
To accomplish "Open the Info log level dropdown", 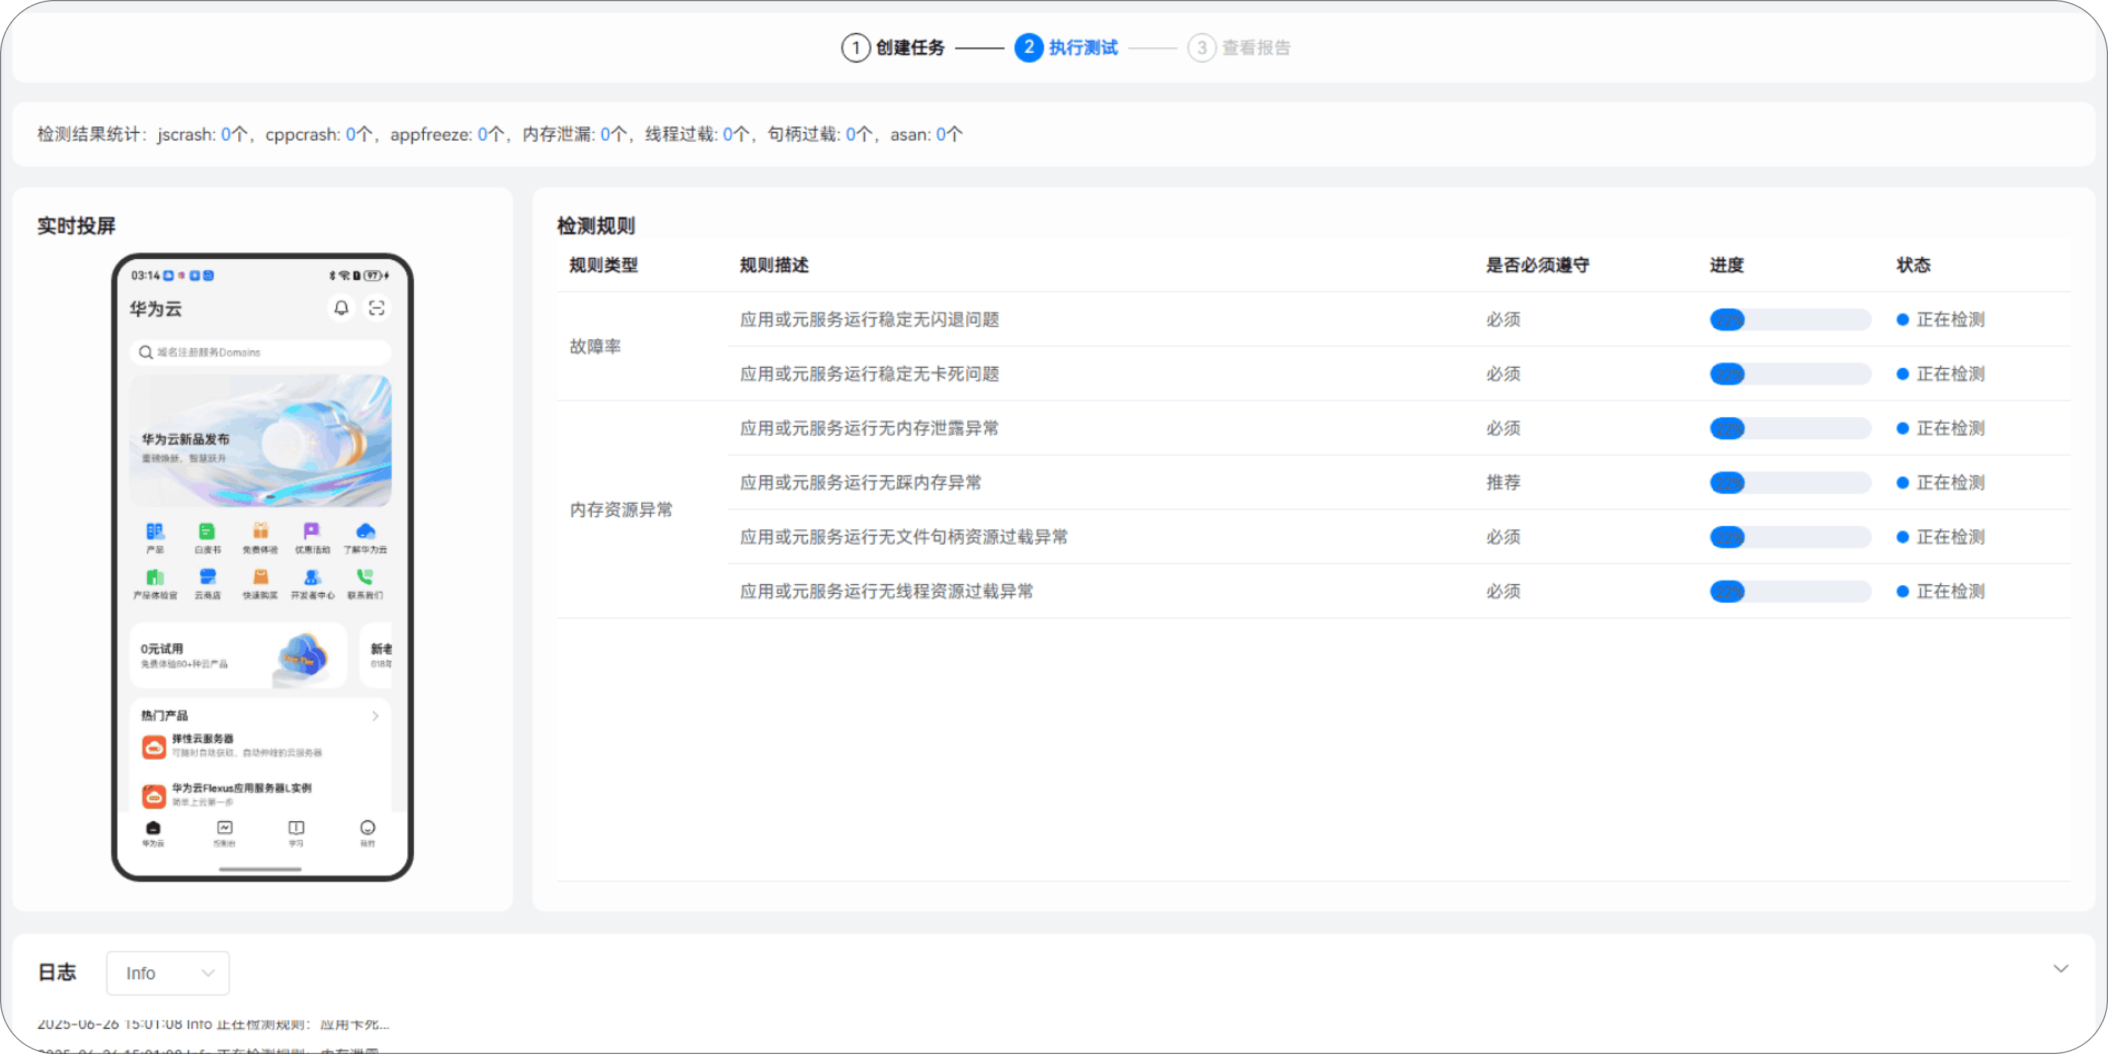I will (x=167, y=973).
